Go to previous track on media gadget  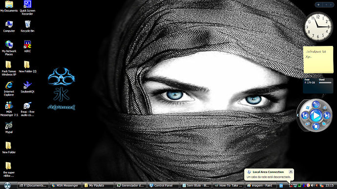click(305, 115)
